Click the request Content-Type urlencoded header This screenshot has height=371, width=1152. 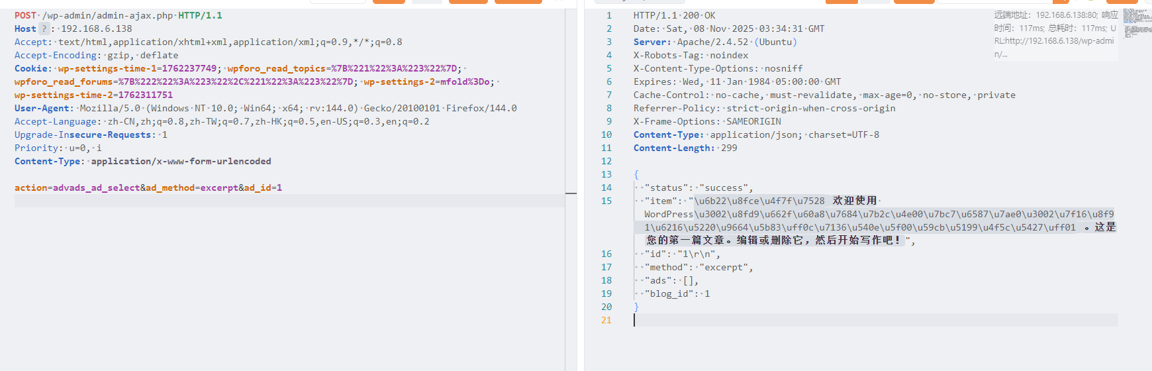coord(143,161)
